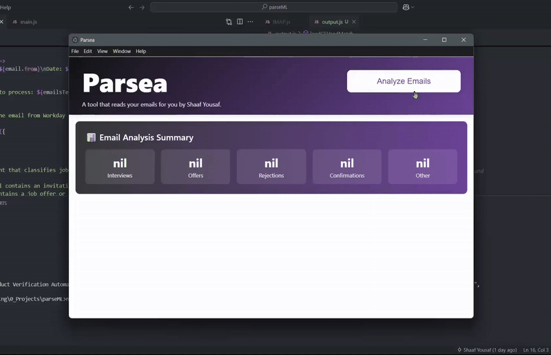The height and width of the screenshot is (355, 551).
Task: Select the Interviews summary card
Action: (x=120, y=167)
